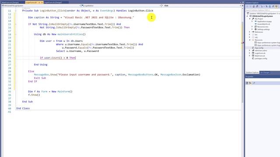Click the Property Pages wrench icon
The height and width of the screenshot is (157, 280).
(254, 83)
